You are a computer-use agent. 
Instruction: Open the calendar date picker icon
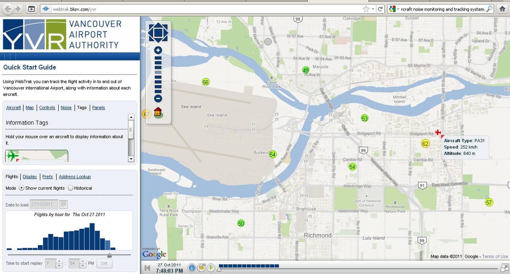pyautogui.click(x=63, y=205)
